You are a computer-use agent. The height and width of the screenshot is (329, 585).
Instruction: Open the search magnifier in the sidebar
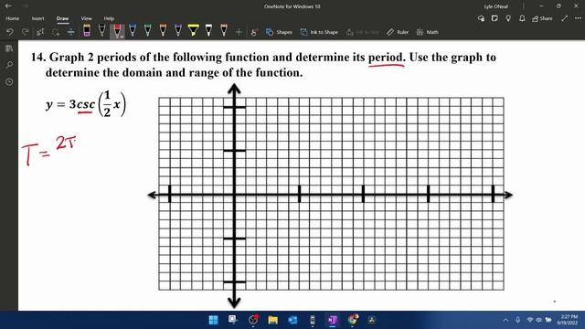9,65
